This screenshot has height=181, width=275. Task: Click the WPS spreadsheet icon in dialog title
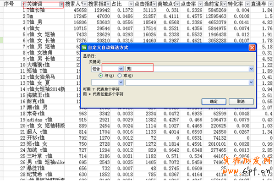pos(84,47)
